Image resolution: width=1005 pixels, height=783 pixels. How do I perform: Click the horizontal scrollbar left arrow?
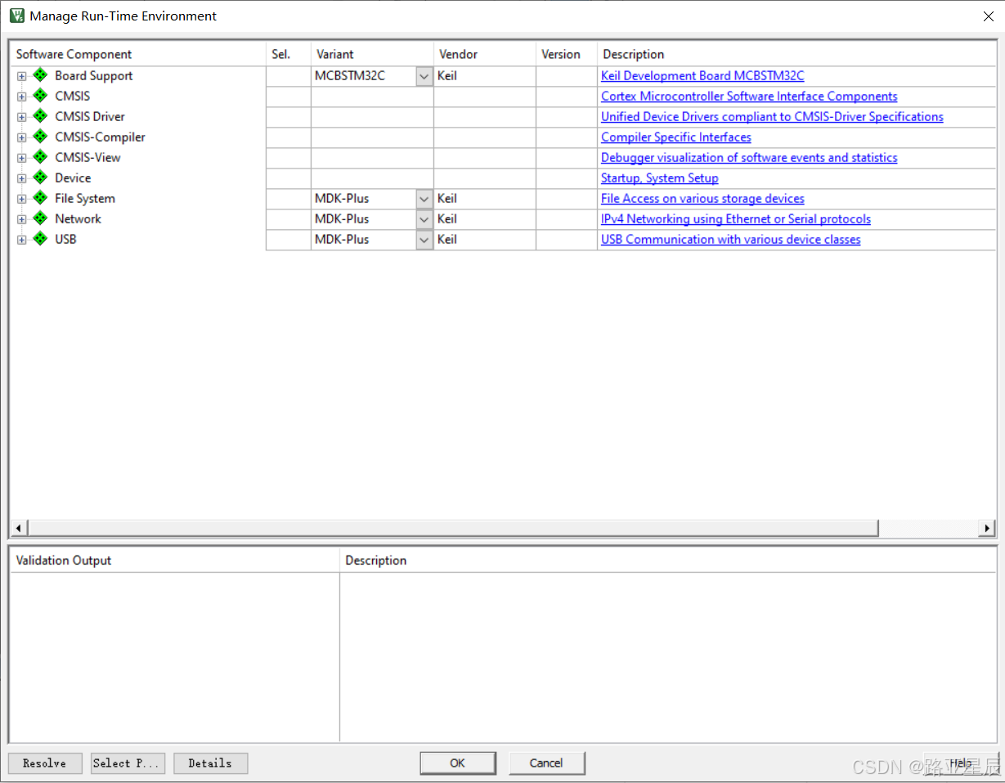[x=20, y=528]
